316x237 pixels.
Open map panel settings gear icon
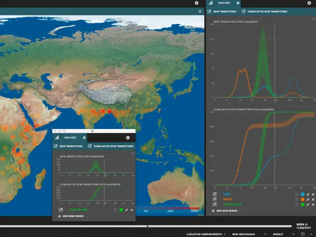click(200, 11)
